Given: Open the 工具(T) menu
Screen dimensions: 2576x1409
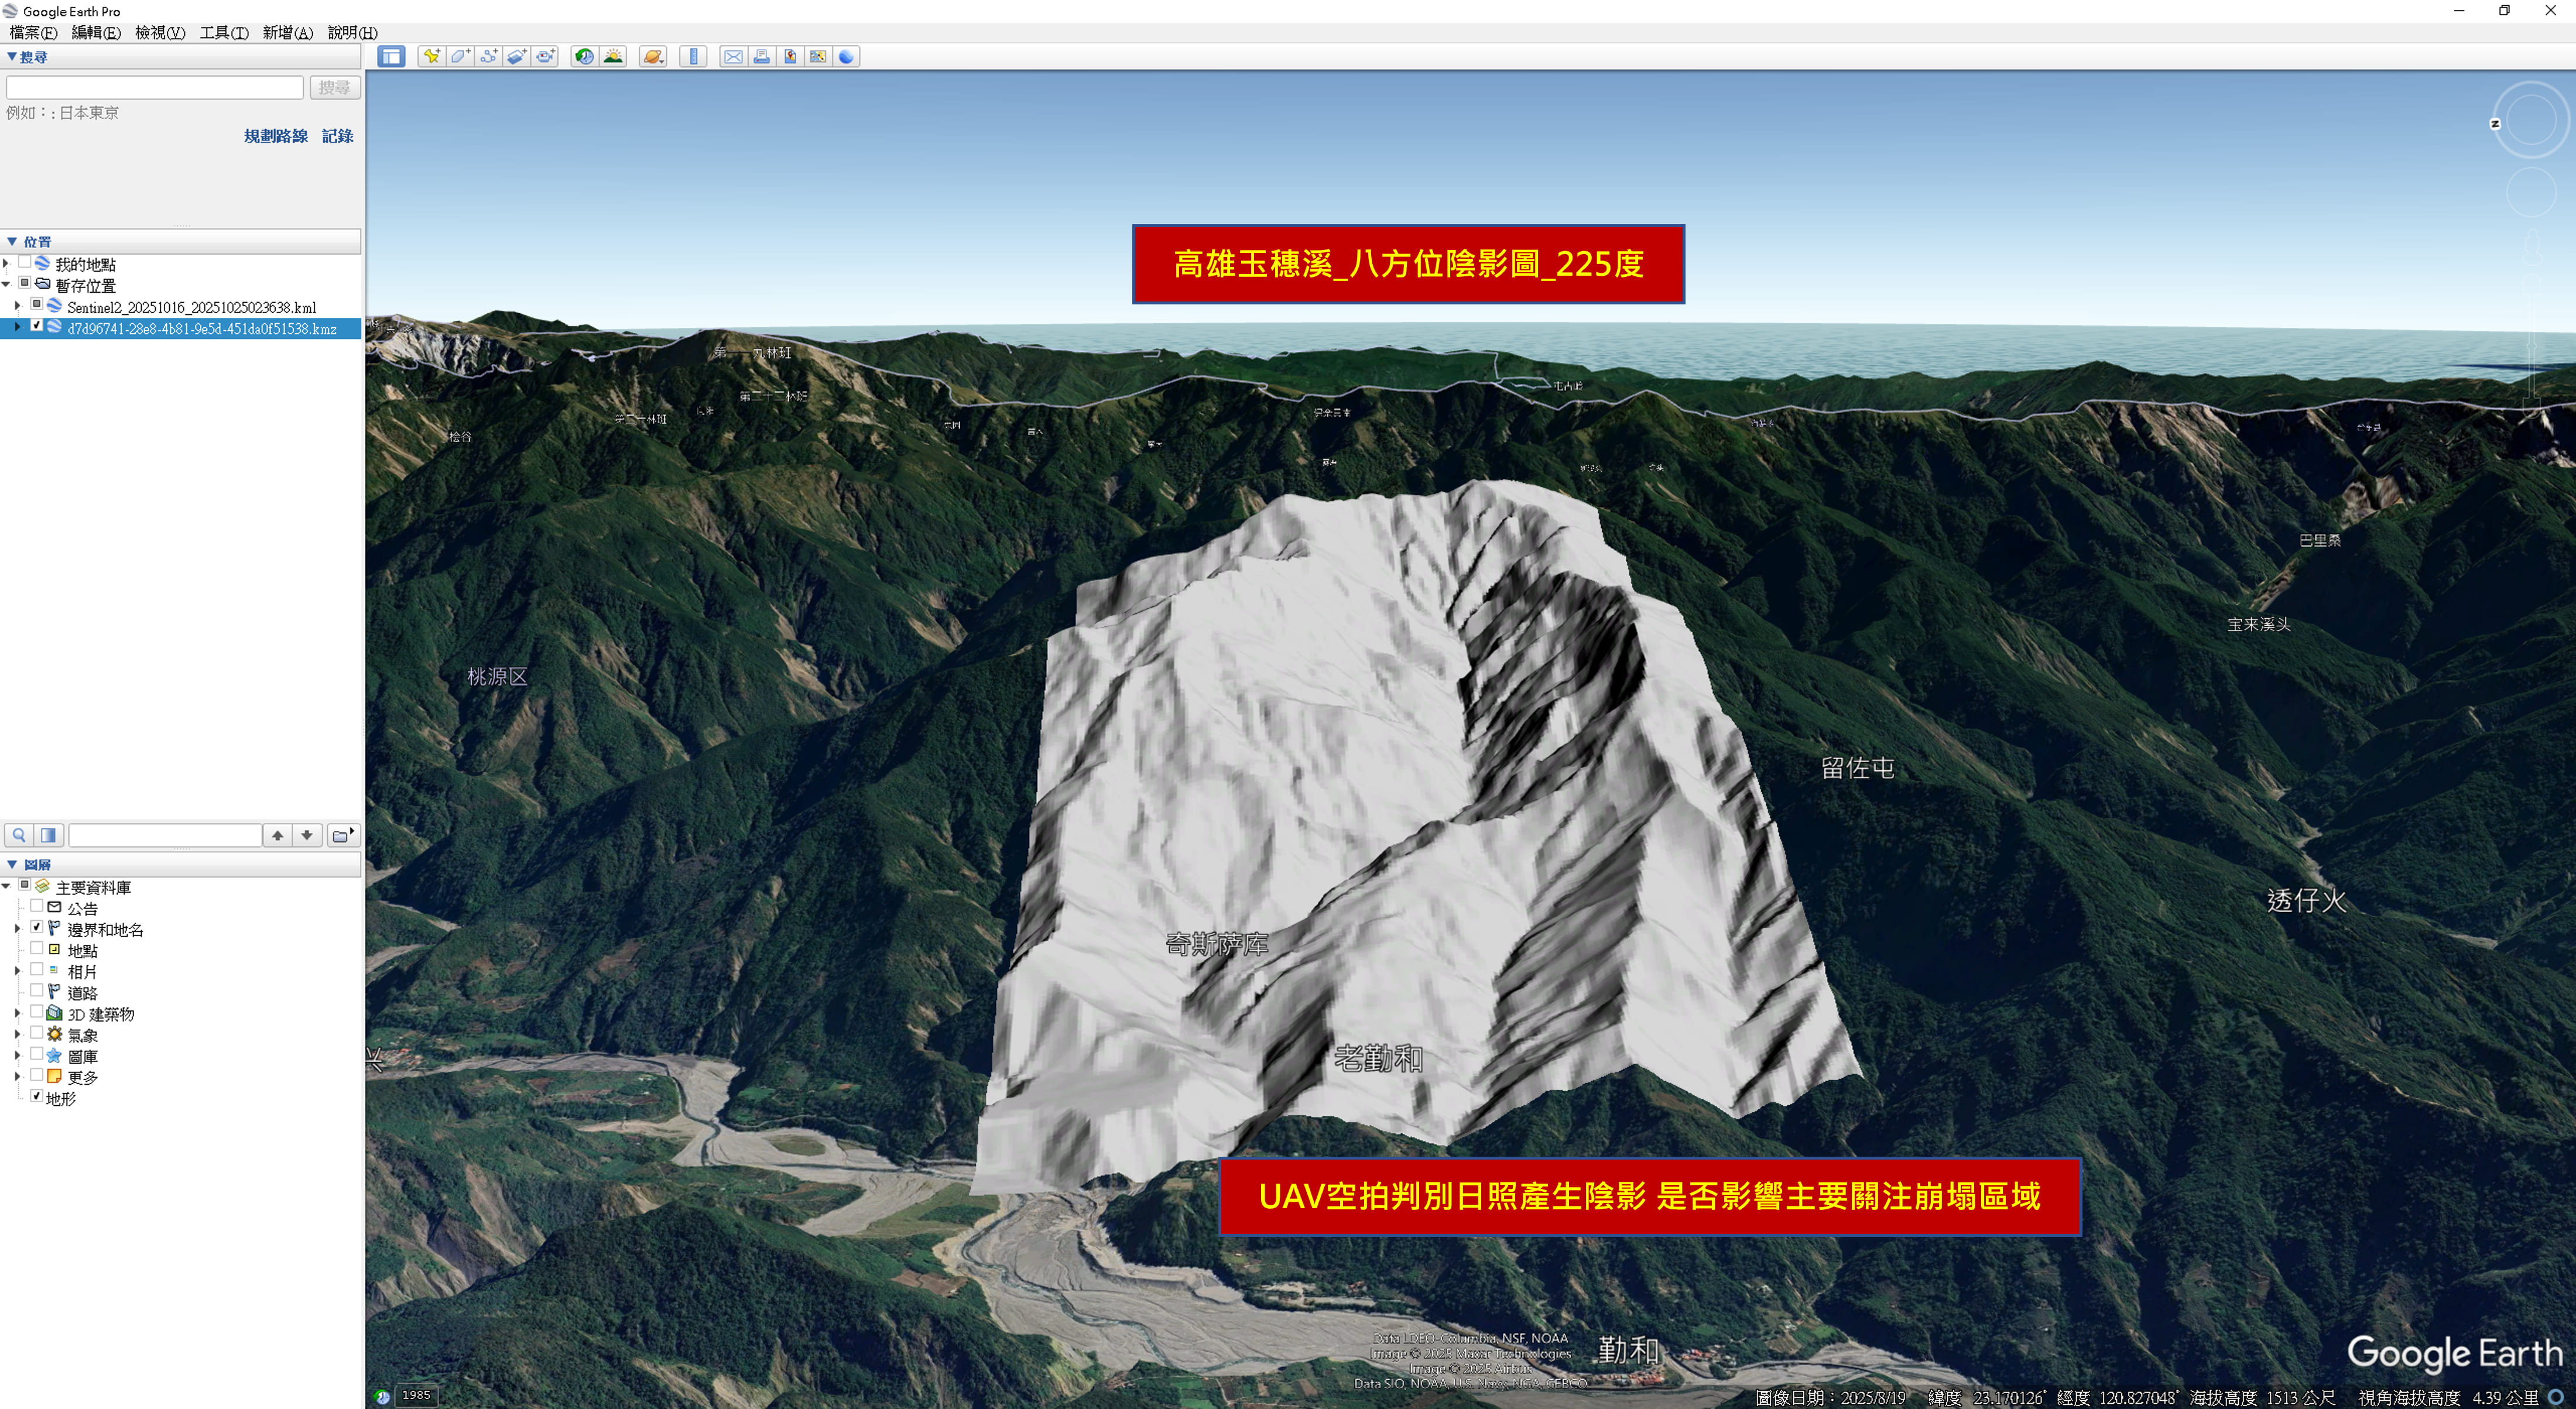Looking at the screenshot, I should [223, 32].
